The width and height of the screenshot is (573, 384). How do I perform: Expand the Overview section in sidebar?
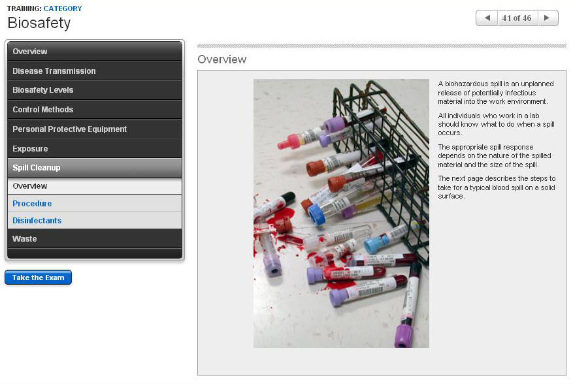point(95,51)
